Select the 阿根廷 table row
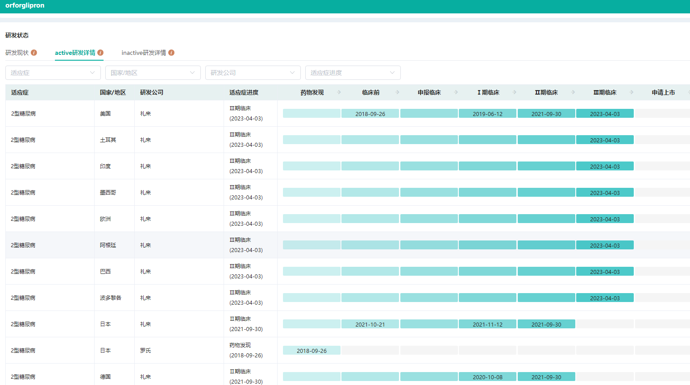The image size is (690, 385). 108,245
